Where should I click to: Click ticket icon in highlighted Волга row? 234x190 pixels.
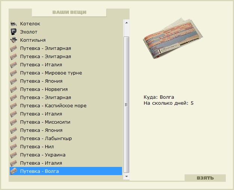click(13, 171)
